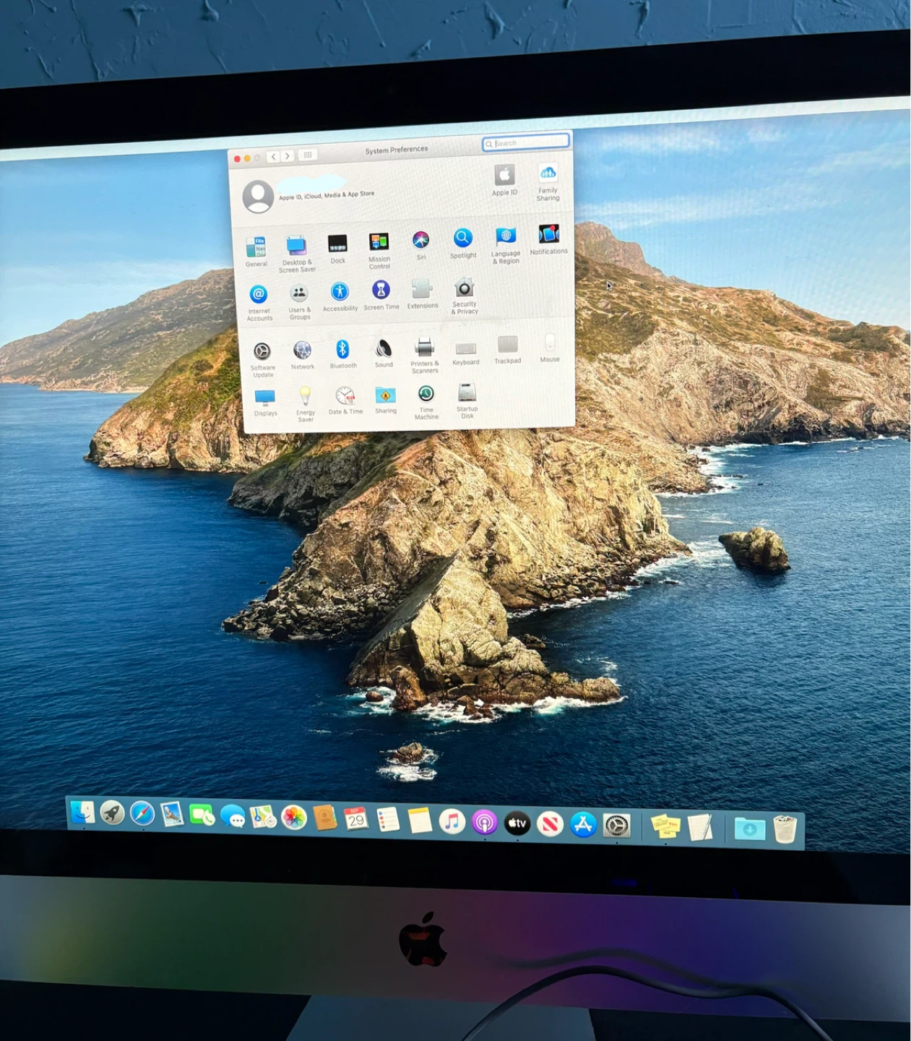Click the user account avatar picture

tap(258, 197)
